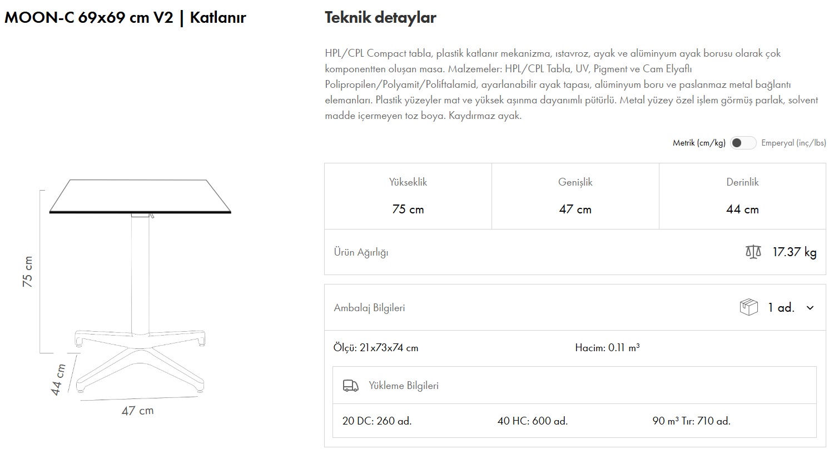Click the Yükseklik 75 cm cell

click(408, 196)
